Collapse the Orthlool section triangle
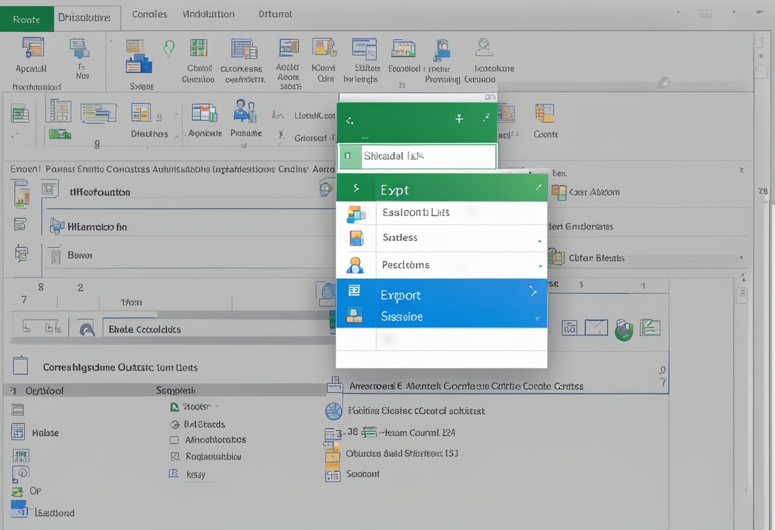The width and height of the screenshot is (775, 530). pos(14,390)
